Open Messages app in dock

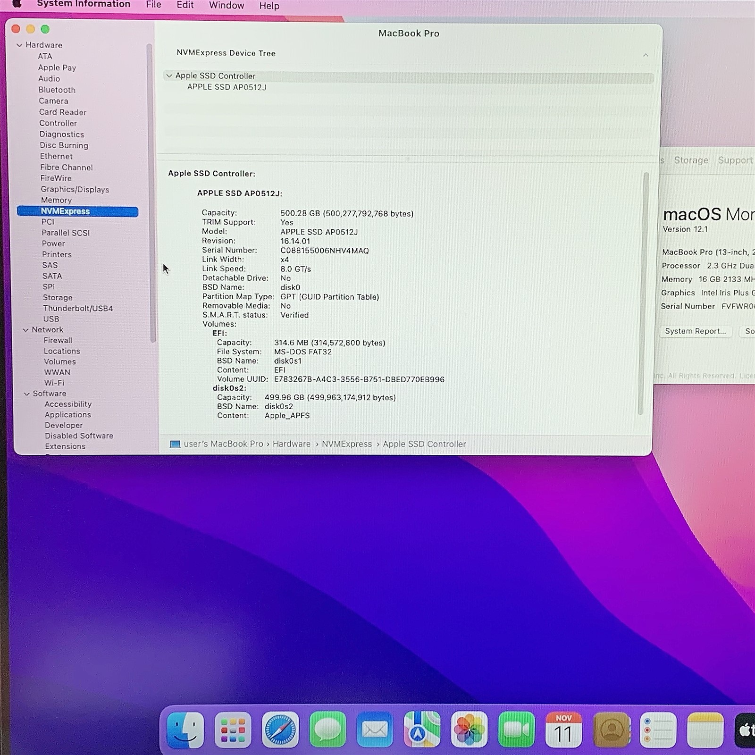point(327,730)
